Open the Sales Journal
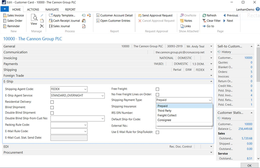 tap(59, 26)
